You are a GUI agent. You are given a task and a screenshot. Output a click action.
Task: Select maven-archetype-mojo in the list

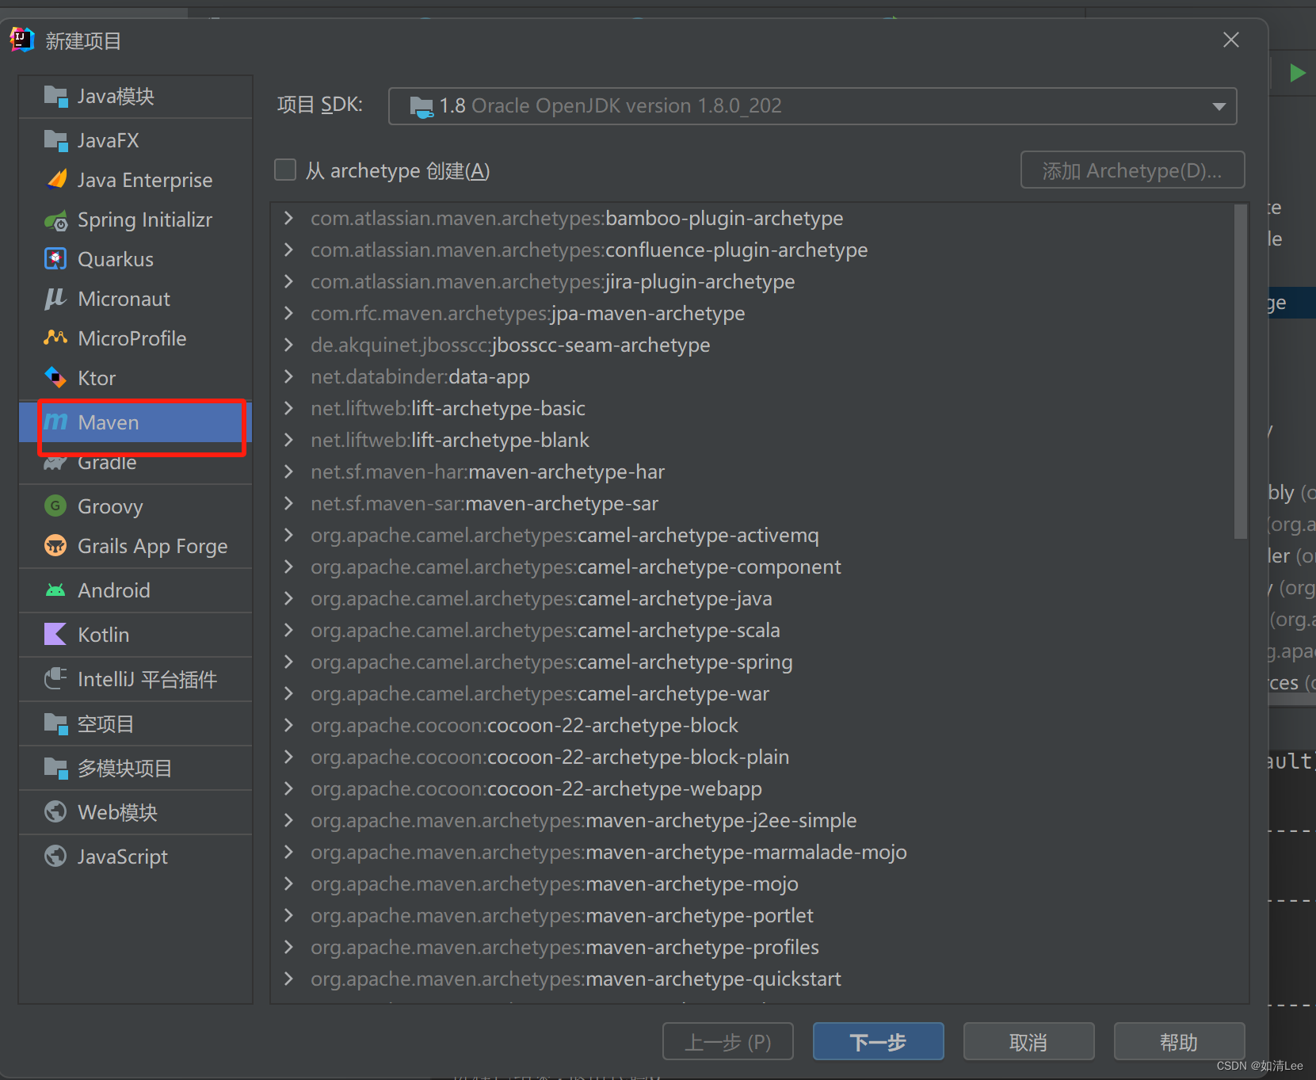(554, 883)
